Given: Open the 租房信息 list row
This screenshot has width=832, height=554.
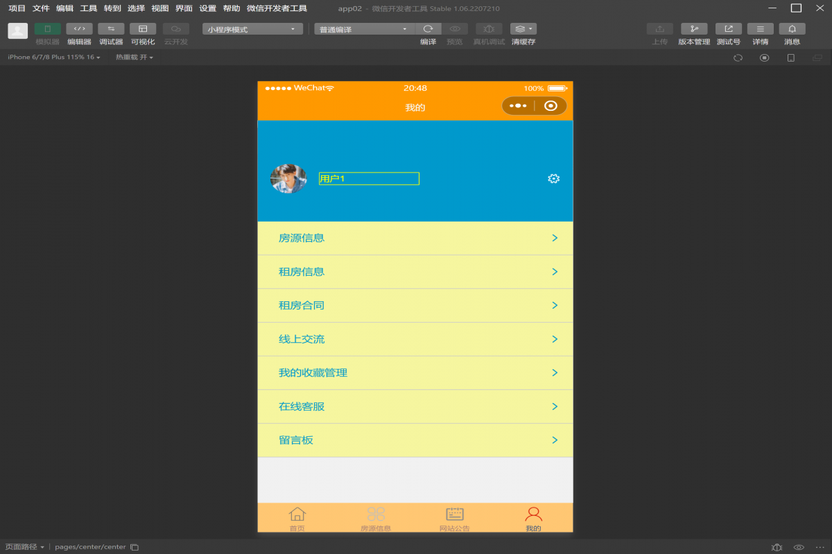Looking at the screenshot, I should click(x=415, y=272).
